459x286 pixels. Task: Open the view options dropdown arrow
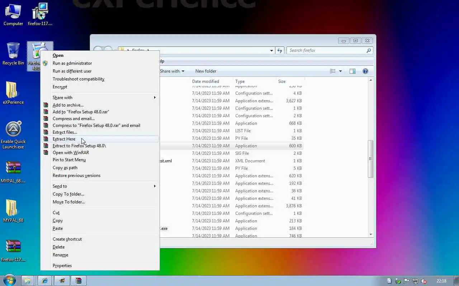click(340, 71)
